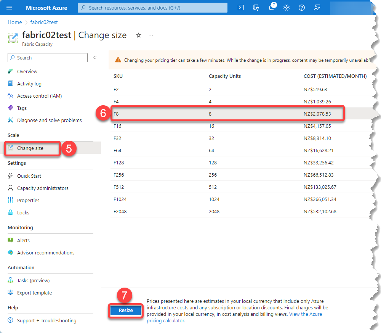The width and height of the screenshot is (381, 333).
Task: Click the Properties bars icon
Action: point(10,200)
